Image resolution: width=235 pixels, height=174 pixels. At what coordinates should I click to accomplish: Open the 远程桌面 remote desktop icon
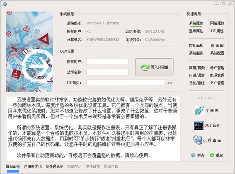coord(197,140)
